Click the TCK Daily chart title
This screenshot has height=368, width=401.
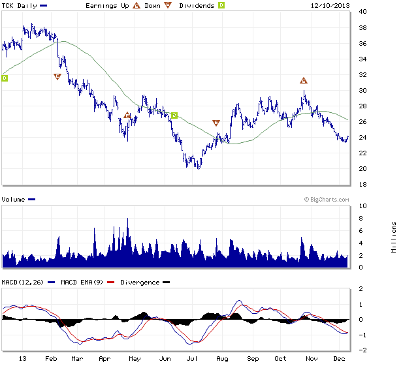pos(20,5)
